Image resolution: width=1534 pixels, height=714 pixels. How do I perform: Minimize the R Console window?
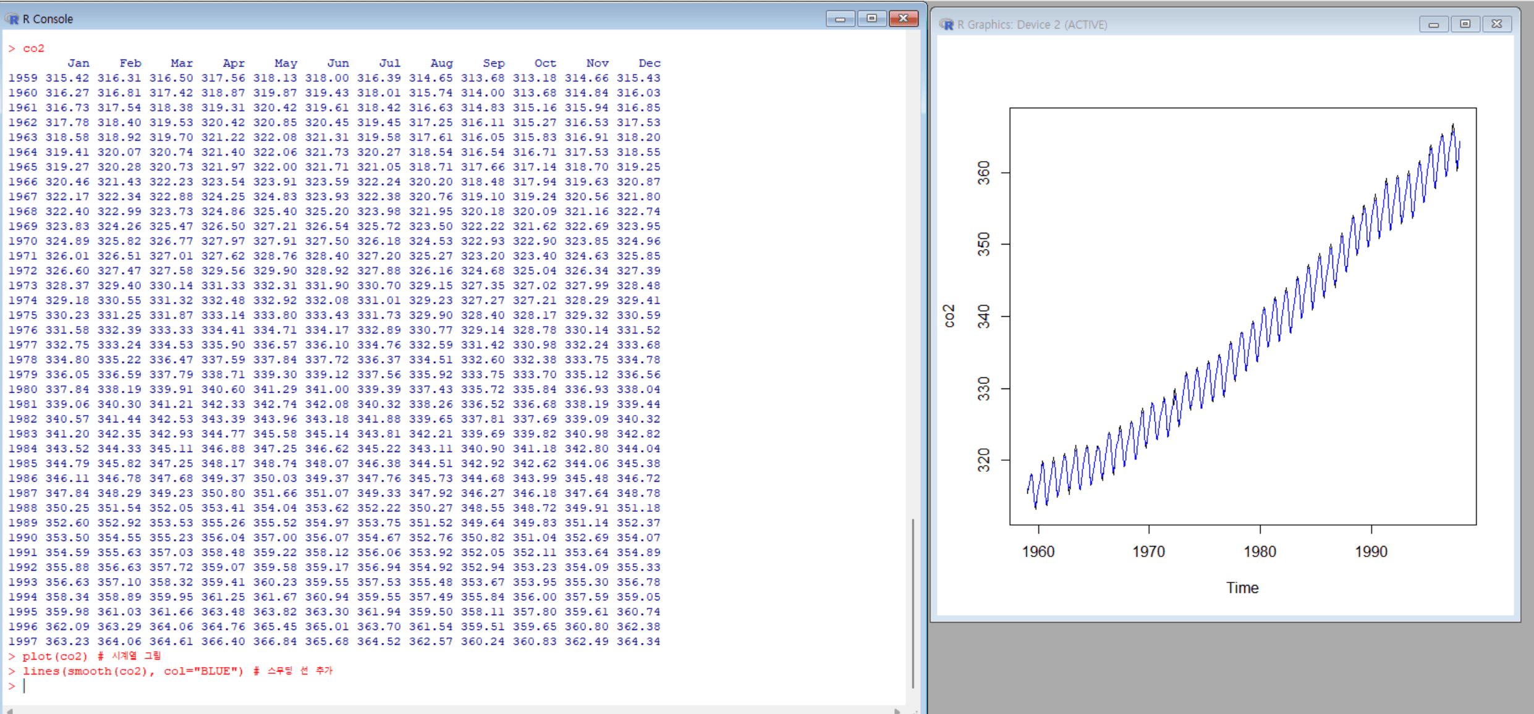point(840,19)
